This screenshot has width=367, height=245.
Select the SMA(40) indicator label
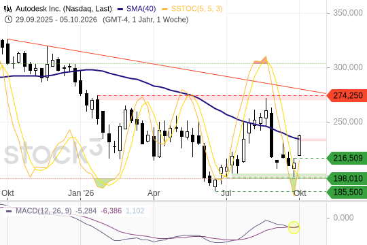[141, 9]
